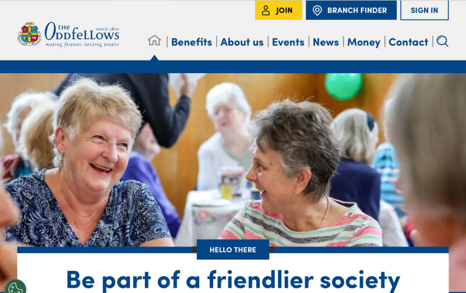This screenshot has height=293, width=466.
Task: Select the Money menu item
Action: tap(363, 42)
